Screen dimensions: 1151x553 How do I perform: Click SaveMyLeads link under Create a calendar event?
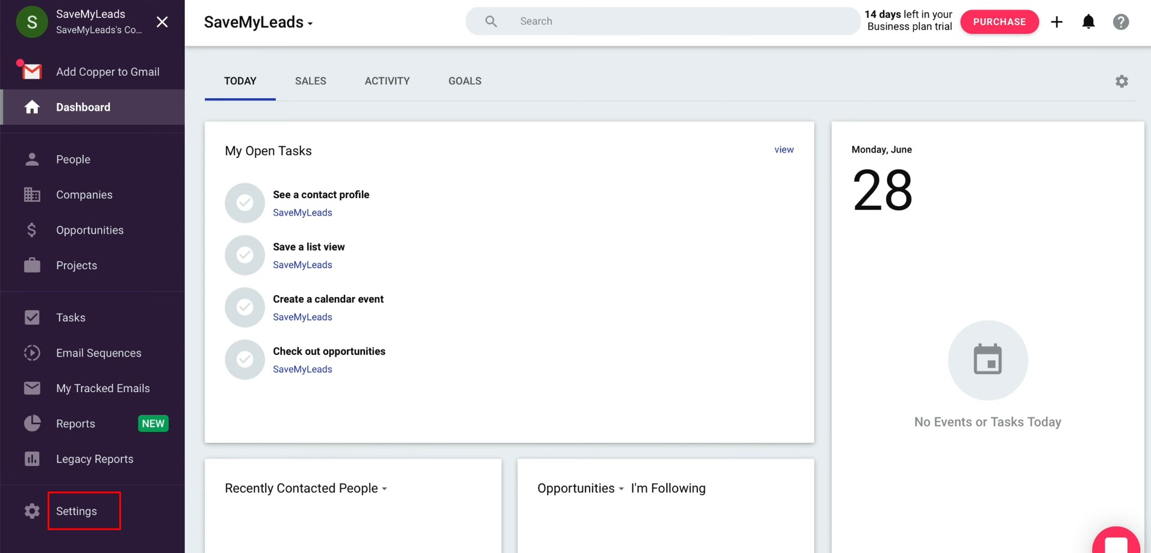coord(302,317)
